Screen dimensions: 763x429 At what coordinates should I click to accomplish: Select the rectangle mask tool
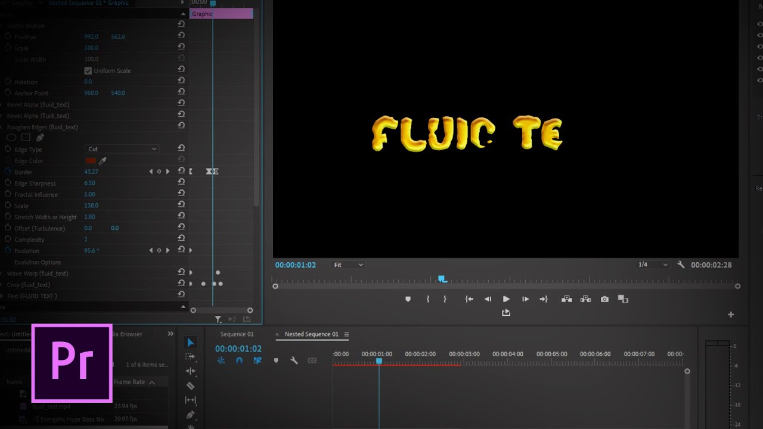tap(26, 138)
